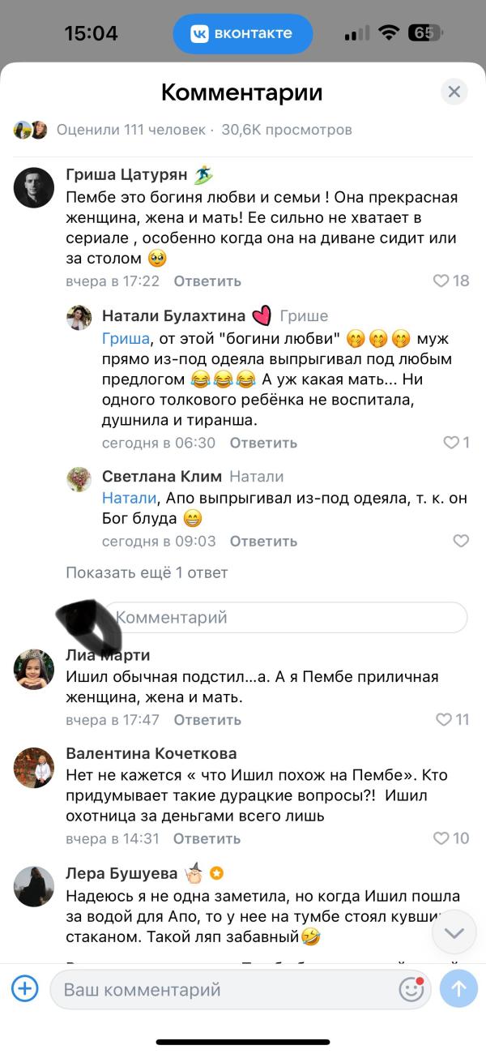This screenshot has width=486, height=1054.
Task: Reply to Гриша Цатурян's comment
Action: [207, 281]
